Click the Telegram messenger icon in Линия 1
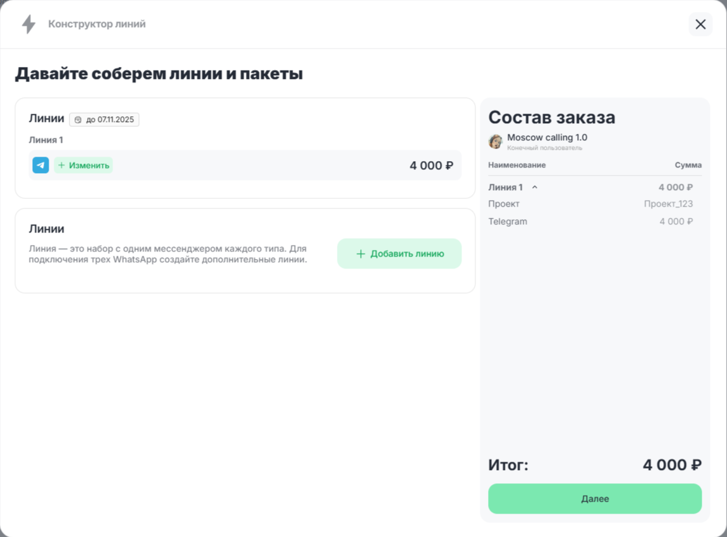The width and height of the screenshot is (727, 537). (40, 166)
